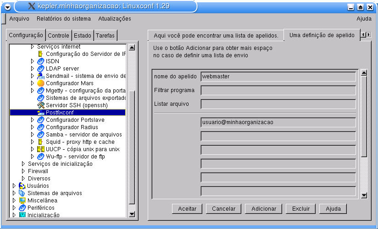
Task: Click the Miscelânea monitor icon
Action: pos(22,201)
